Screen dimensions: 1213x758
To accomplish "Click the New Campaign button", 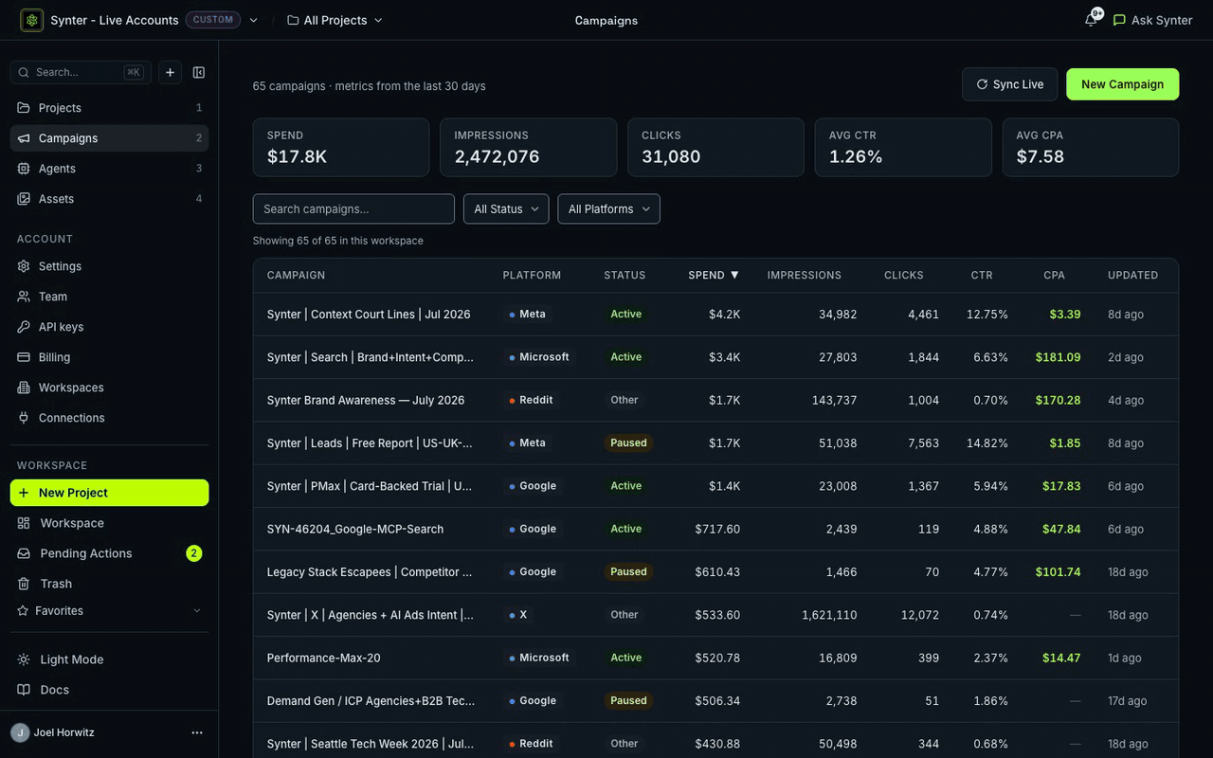I will (x=1123, y=84).
